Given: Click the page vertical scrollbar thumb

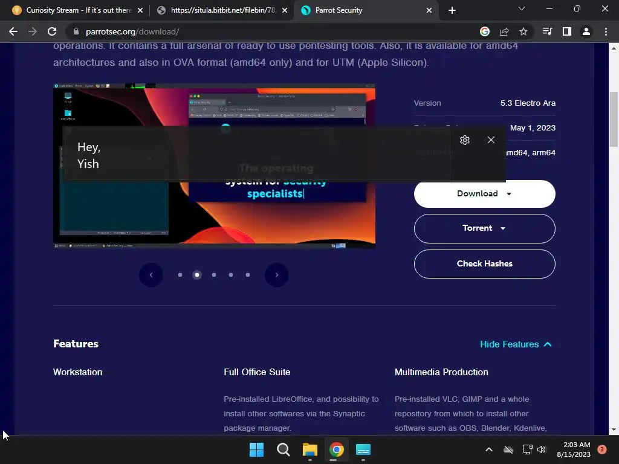Looking at the screenshot, I should pos(614,119).
